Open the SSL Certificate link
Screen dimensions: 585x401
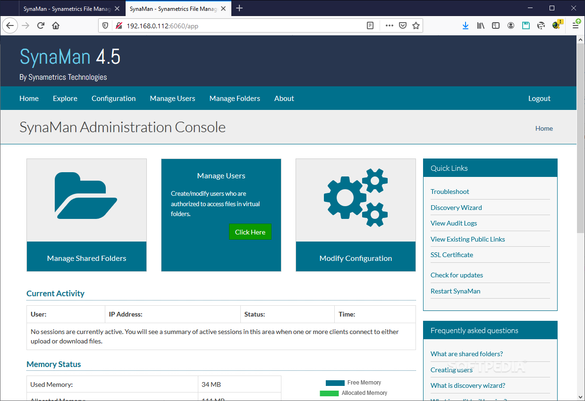452,255
